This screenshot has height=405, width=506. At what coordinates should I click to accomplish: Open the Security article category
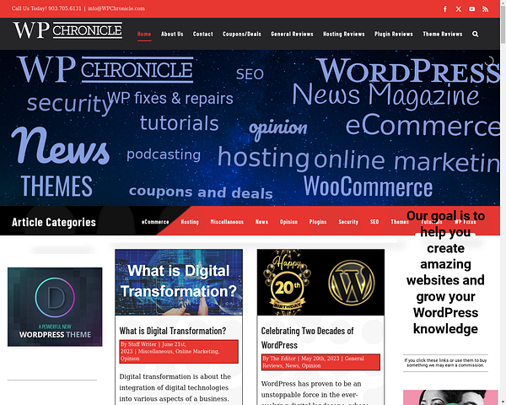(x=348, y=222)
